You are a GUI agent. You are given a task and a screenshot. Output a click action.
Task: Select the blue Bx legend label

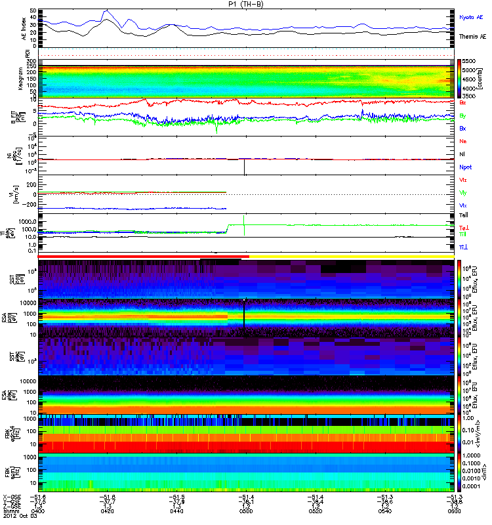coord(462,129)
